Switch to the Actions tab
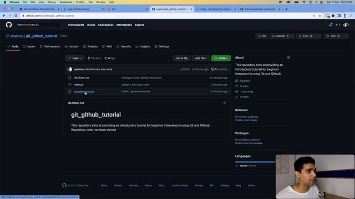Viewport: 355px width, 199px height. point(72,46)
